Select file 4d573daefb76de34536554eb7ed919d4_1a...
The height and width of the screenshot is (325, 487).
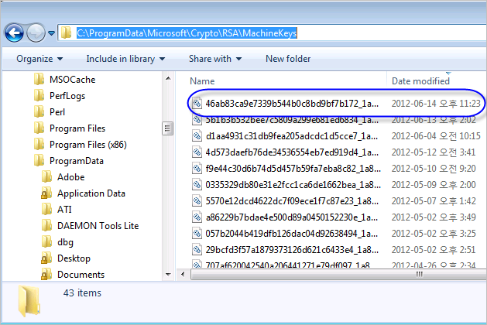pos(292,152)
